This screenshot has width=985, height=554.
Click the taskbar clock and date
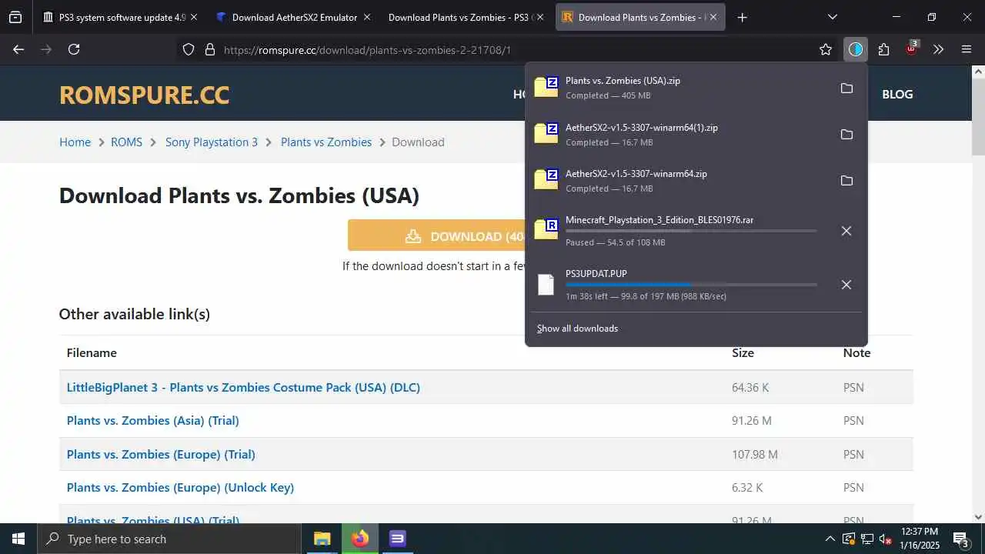919,539
